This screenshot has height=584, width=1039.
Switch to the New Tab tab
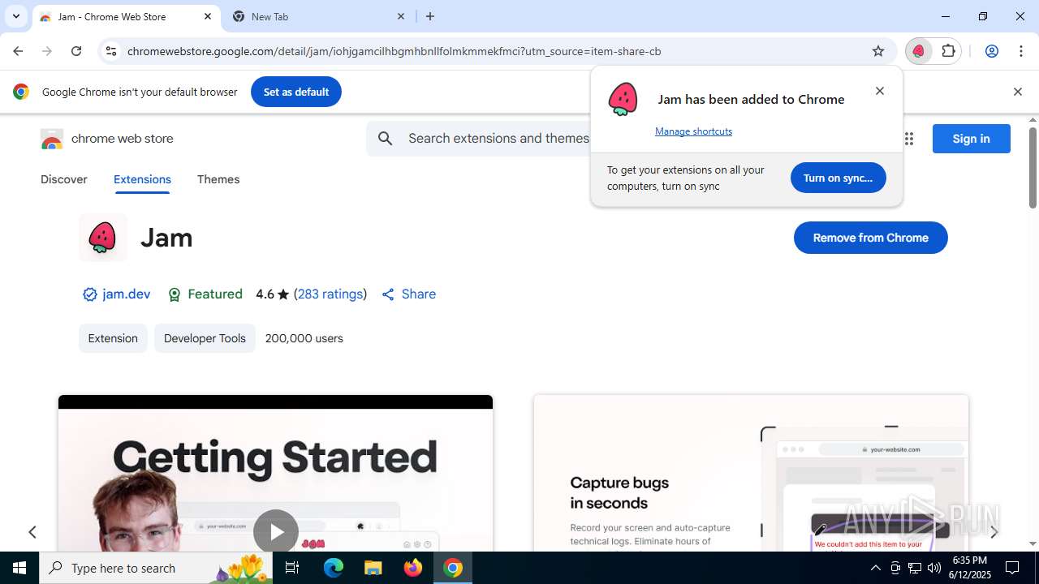tap(319, 16)
